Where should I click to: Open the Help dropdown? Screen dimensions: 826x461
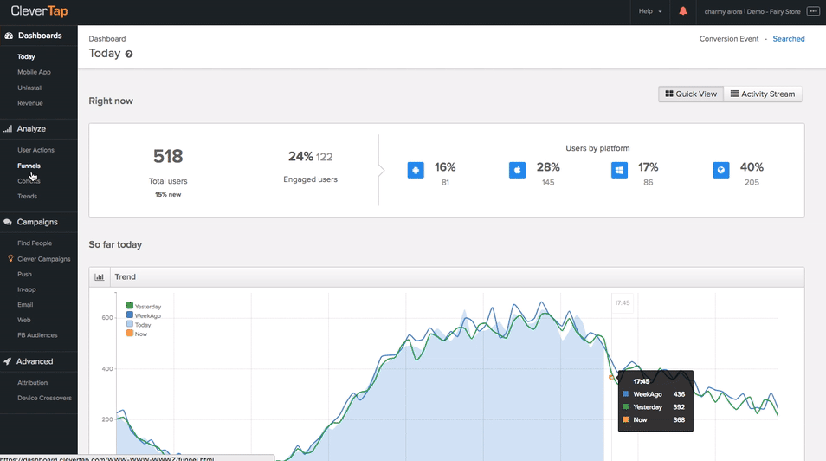pyautogui.click(x=650, y=11)
